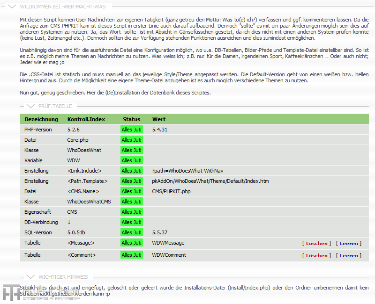Viewport: 375px width, 304px height.
Task: Select the <Message> cell
Action: click(81, 243)
